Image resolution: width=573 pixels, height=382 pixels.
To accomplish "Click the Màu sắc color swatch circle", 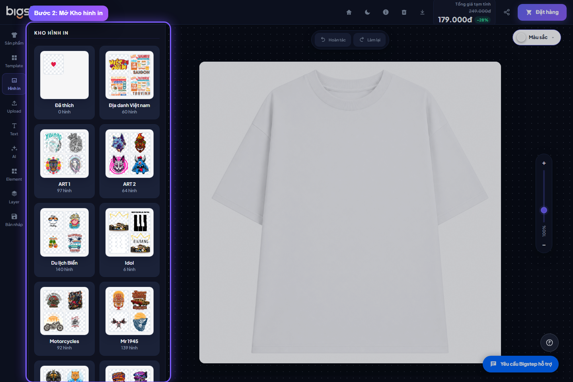I will coord(521,37).
